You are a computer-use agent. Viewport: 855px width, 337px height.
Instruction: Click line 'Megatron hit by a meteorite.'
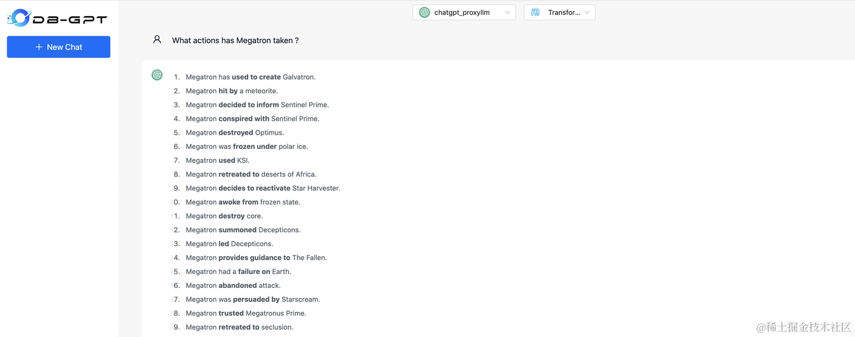click(232, 91)
